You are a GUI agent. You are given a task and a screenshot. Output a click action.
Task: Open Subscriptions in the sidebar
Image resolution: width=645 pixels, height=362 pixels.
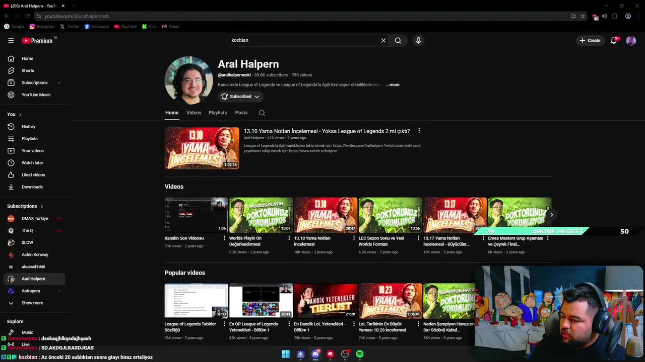tap(34, 82)
